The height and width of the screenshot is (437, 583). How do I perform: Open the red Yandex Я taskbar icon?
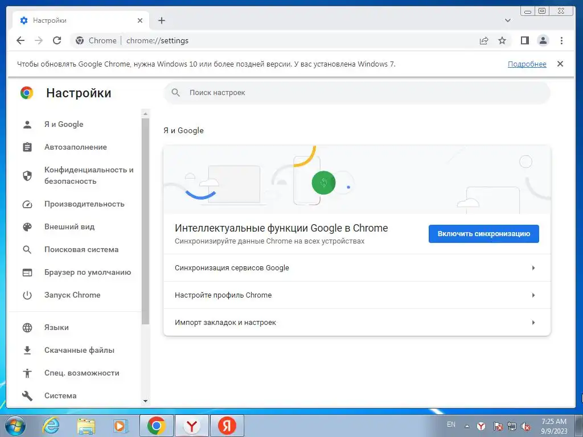pos(227,426)
